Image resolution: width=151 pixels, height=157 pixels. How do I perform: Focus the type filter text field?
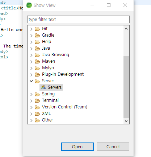pos(78,19)
